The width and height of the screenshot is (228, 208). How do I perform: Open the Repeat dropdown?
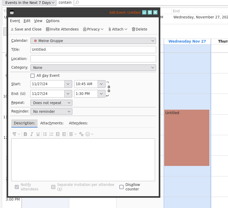pos(51,103)
